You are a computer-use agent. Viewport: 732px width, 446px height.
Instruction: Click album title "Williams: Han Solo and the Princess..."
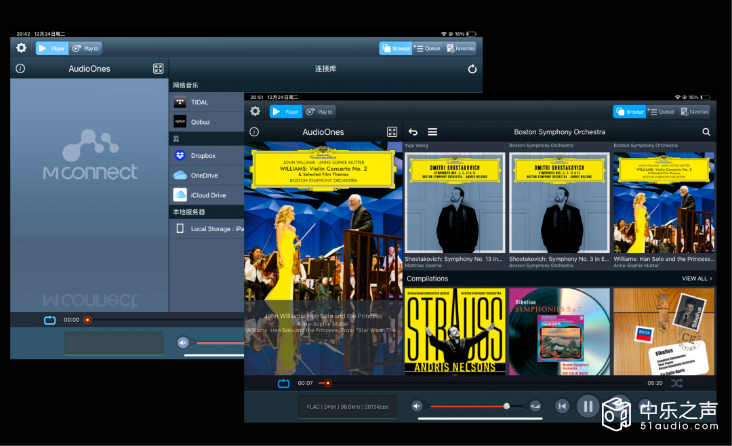664,259
